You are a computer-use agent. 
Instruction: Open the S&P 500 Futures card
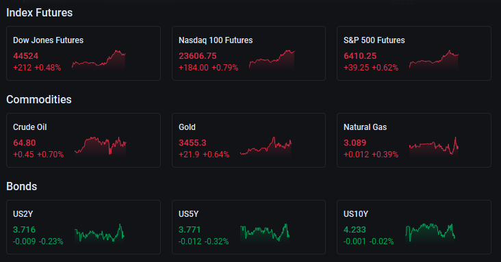414,53
